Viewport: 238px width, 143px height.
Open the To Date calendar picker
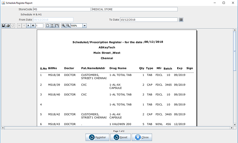181,20
